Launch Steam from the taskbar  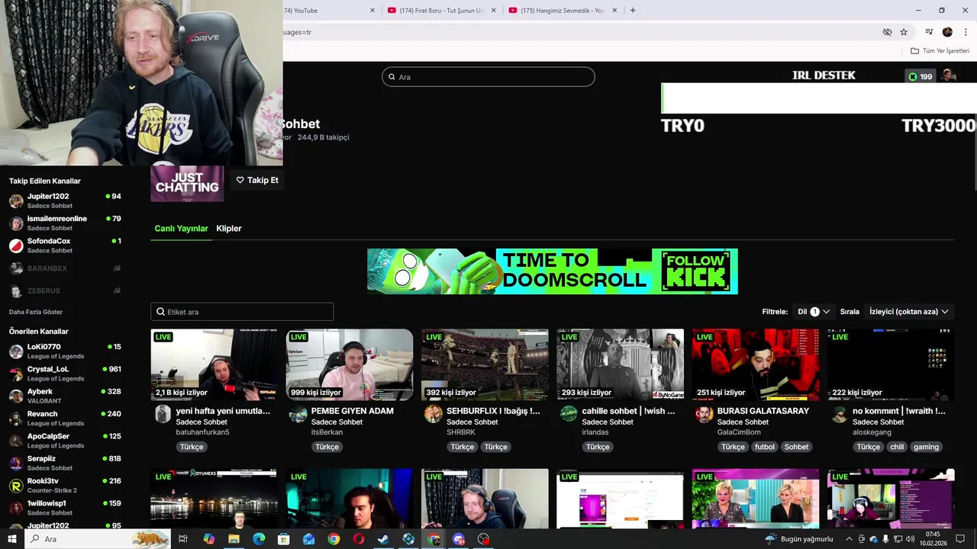(x=383, y=539)
